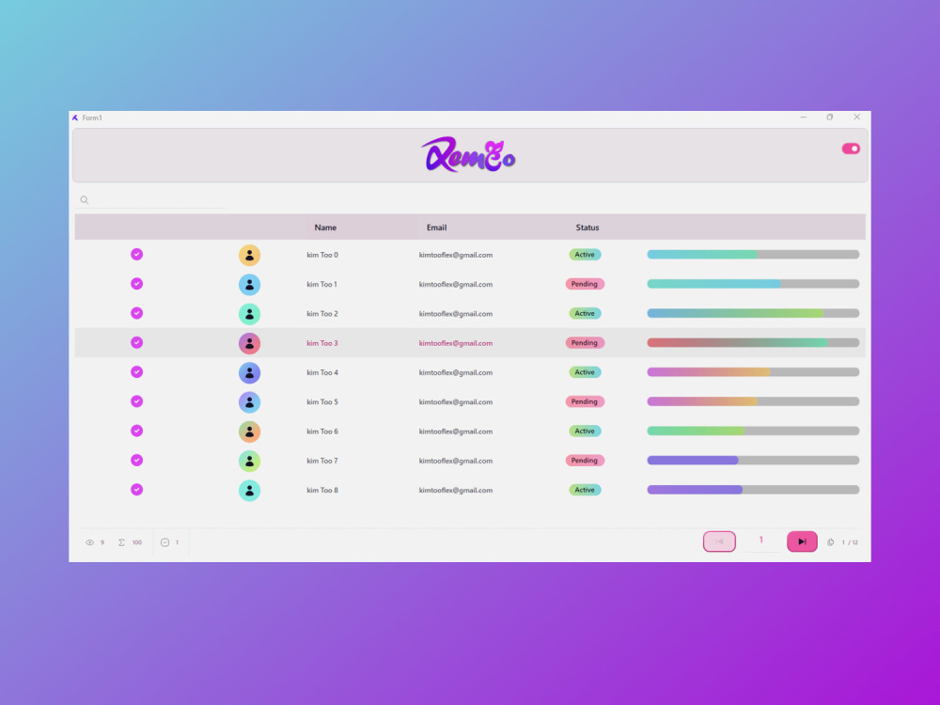The height and width of the screenshot is (705, 940).
Task: Select the name text 'kim Too 1'
Action: 321,284
